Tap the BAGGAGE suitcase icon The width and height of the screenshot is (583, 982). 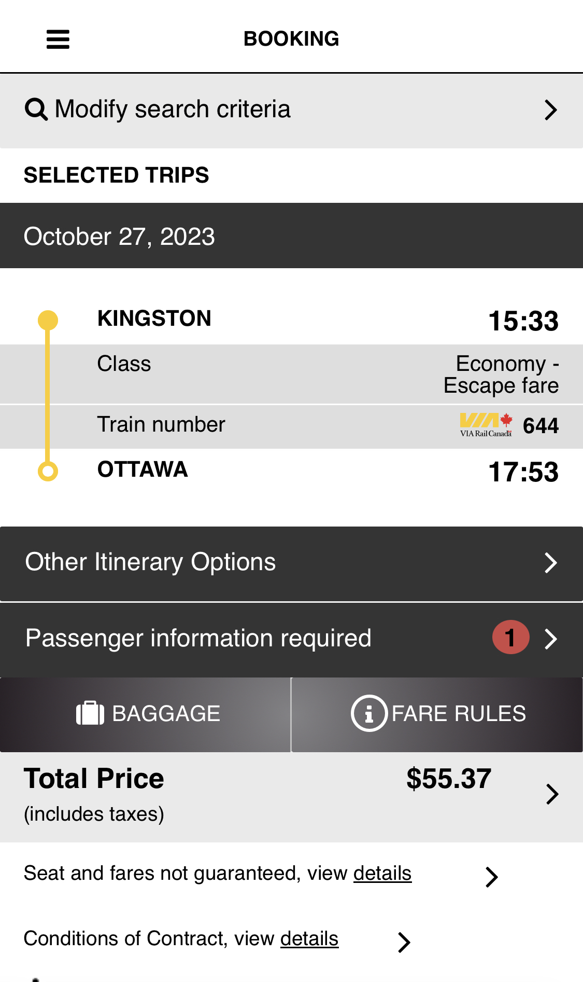click(x=90, y=713)
